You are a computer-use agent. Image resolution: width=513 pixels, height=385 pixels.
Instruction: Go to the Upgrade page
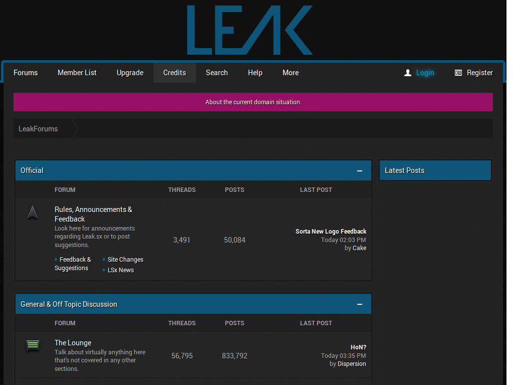click(x=130, y=73)
